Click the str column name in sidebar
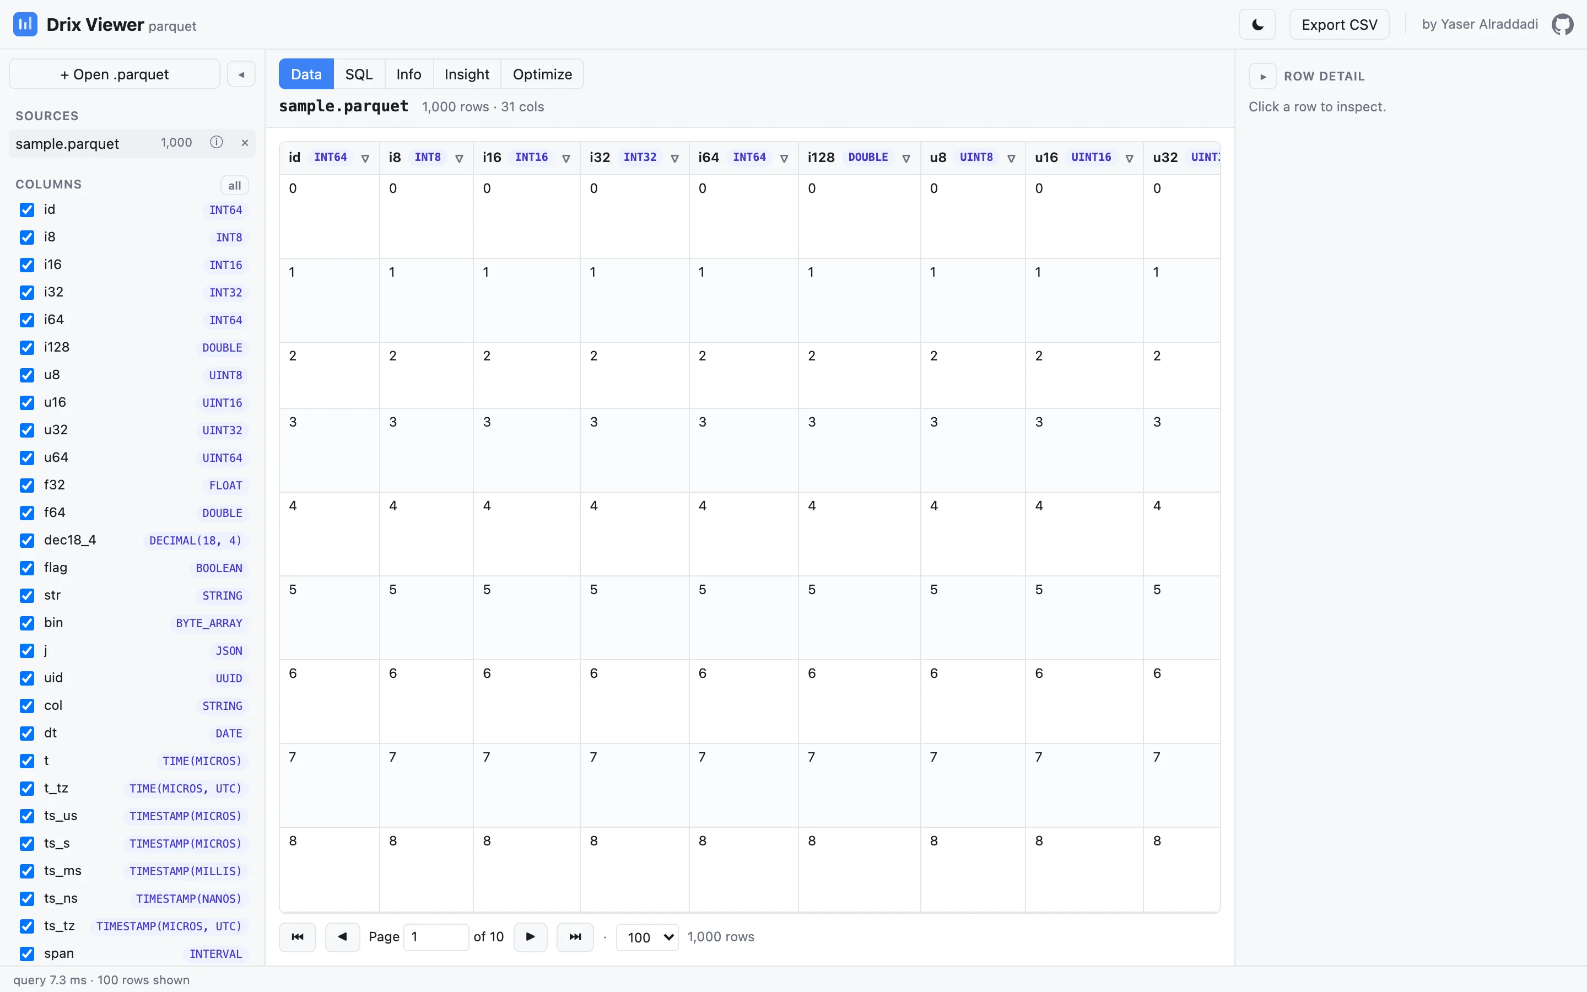 pyautogui.click(x=52, y=595)
